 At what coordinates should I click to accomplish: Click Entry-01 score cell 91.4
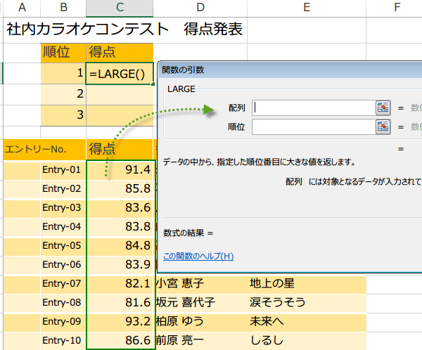click(x=120, y=169)
